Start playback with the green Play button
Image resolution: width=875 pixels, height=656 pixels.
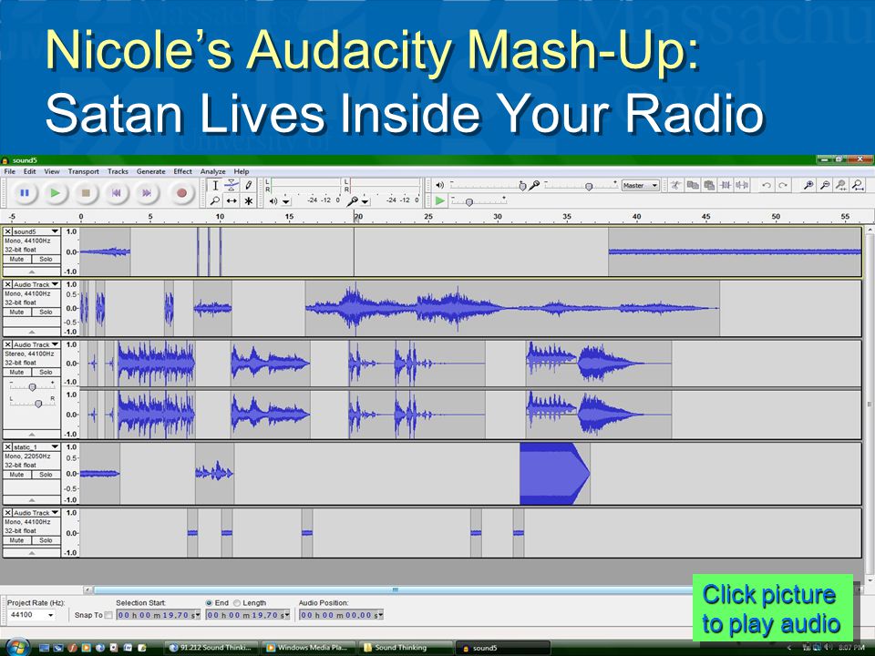[56, 193]
